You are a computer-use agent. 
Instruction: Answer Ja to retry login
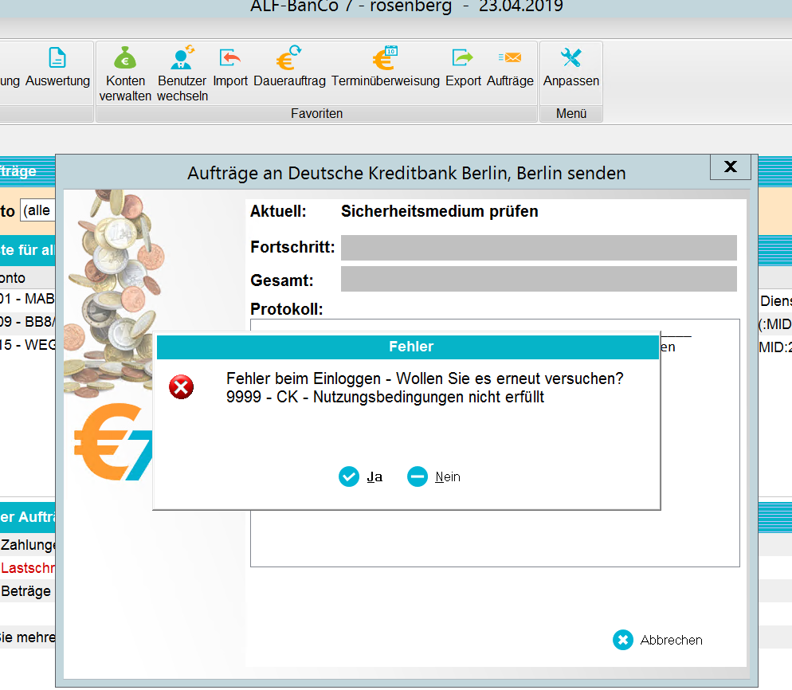click(x=374, y=476)
